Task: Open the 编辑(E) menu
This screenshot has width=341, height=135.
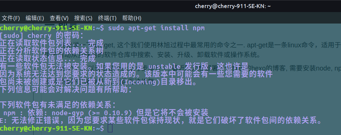Action: [x=35, y=18]
